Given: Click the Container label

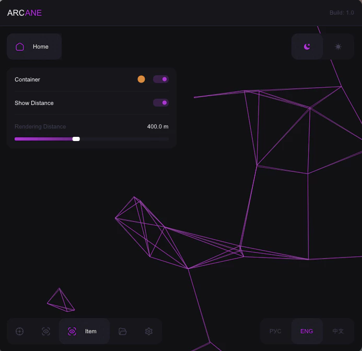Looking at the screenshot, I should (27, 79).
